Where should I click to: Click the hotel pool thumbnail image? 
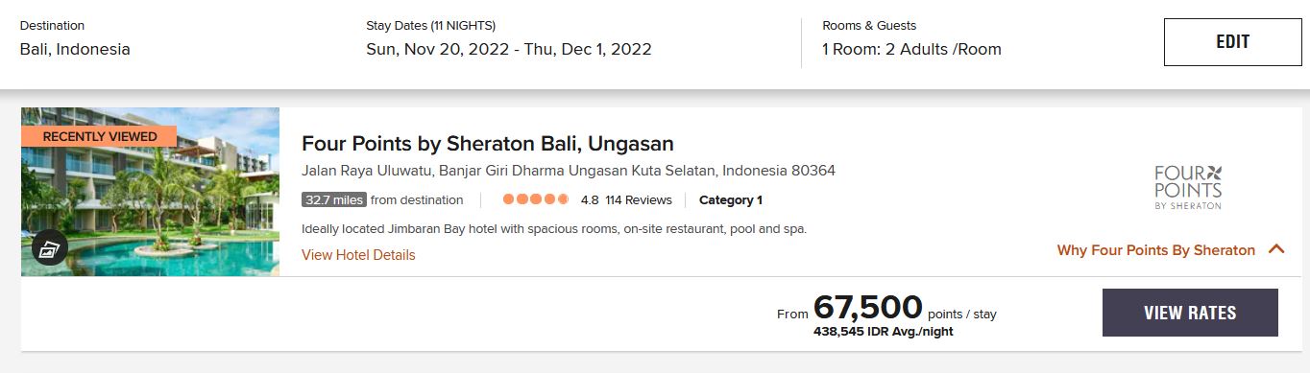tap(150, 192)
